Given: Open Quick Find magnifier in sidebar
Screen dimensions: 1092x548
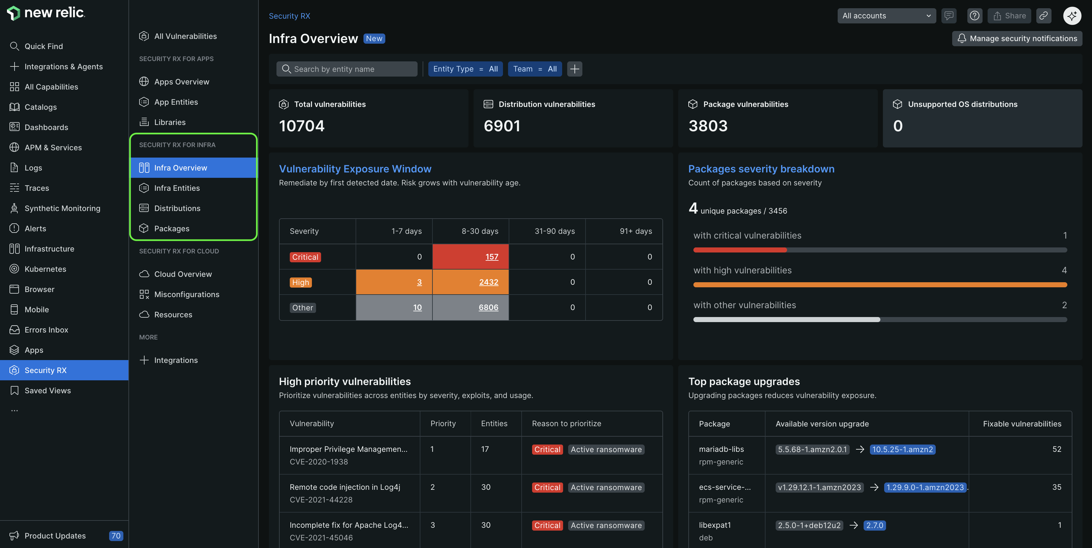Looking at the screenshot, I should 15,46.
